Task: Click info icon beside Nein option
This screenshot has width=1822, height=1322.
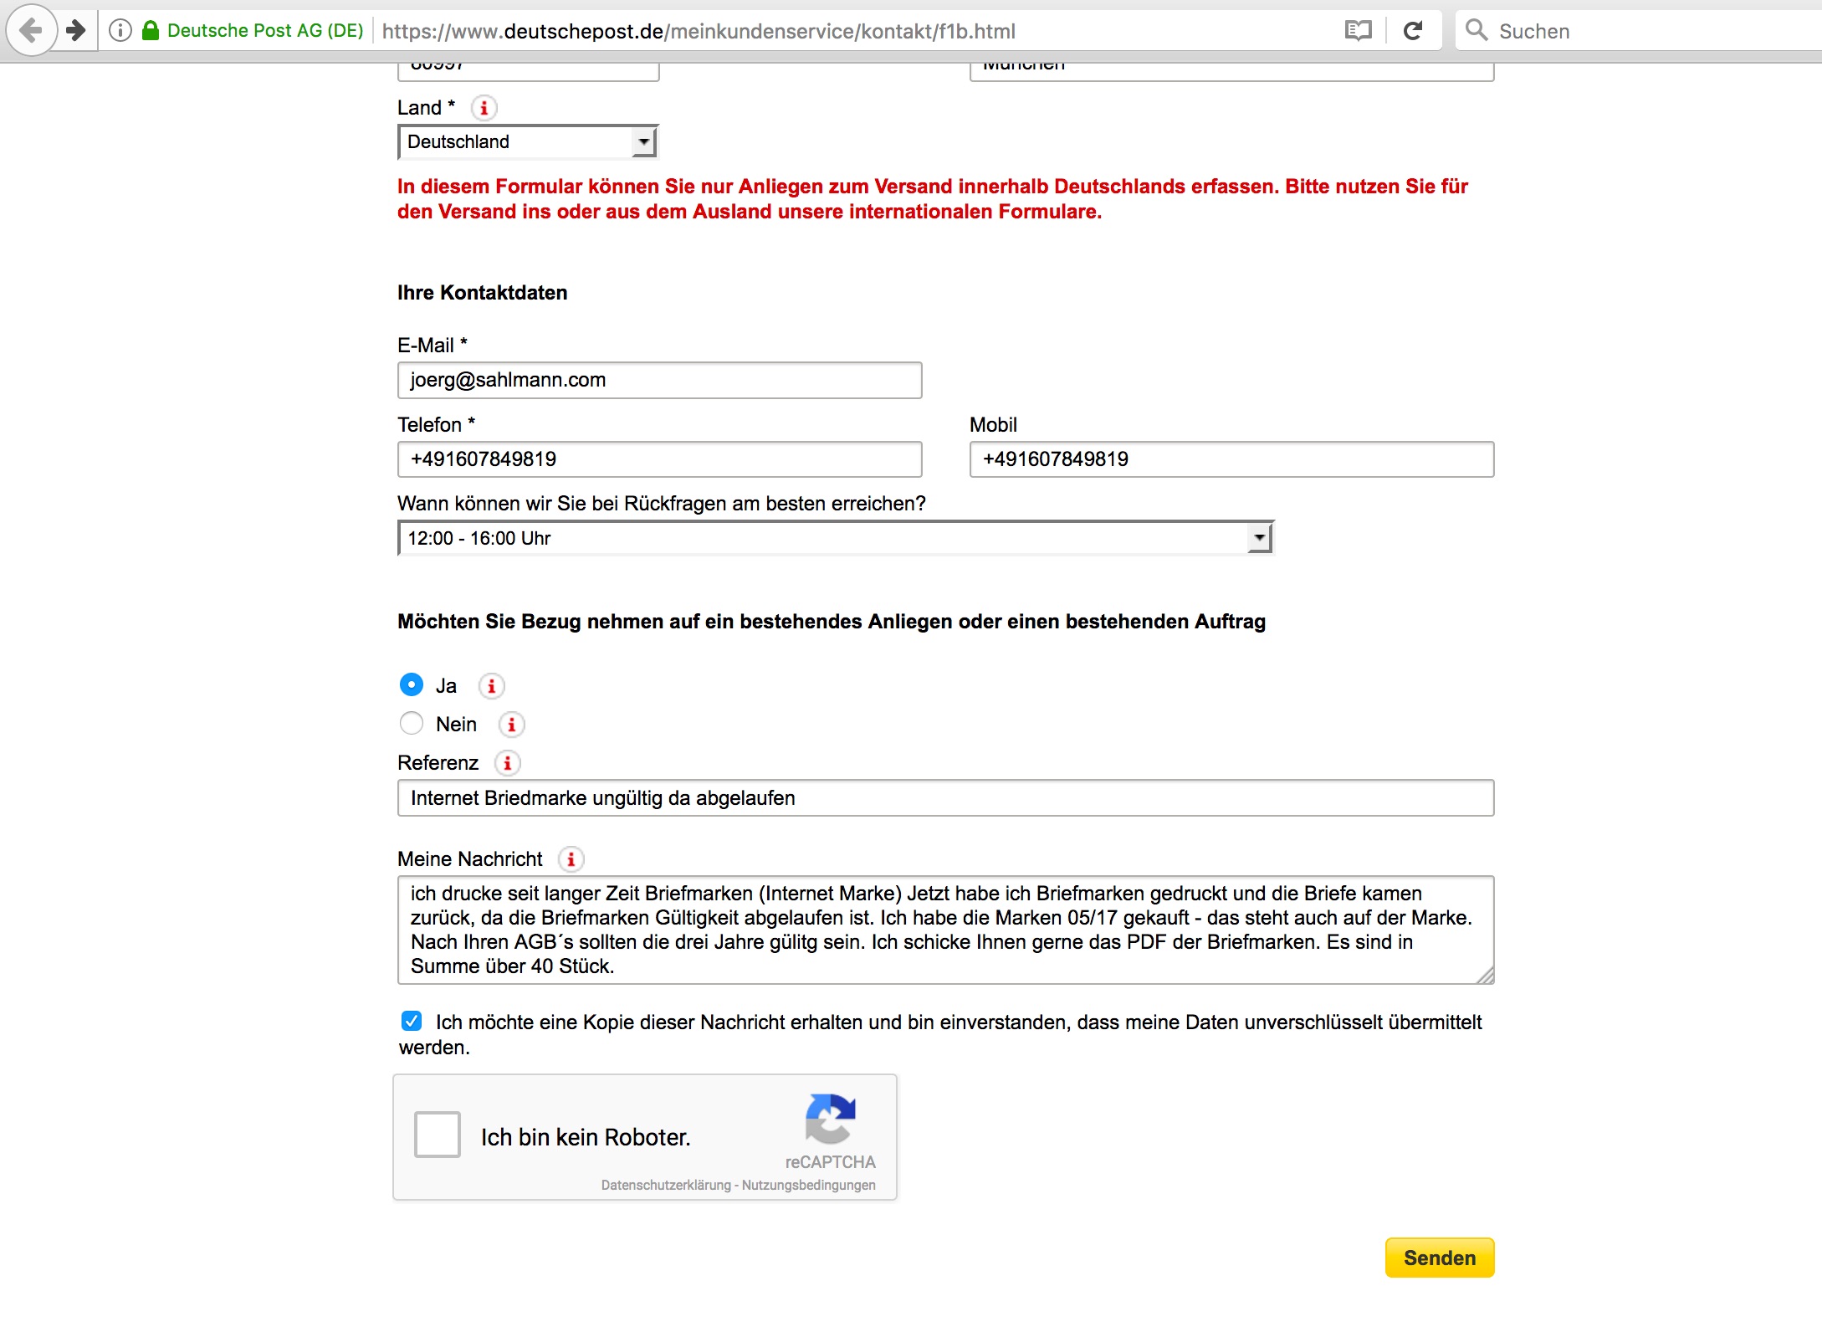Action: coord(511,725)
